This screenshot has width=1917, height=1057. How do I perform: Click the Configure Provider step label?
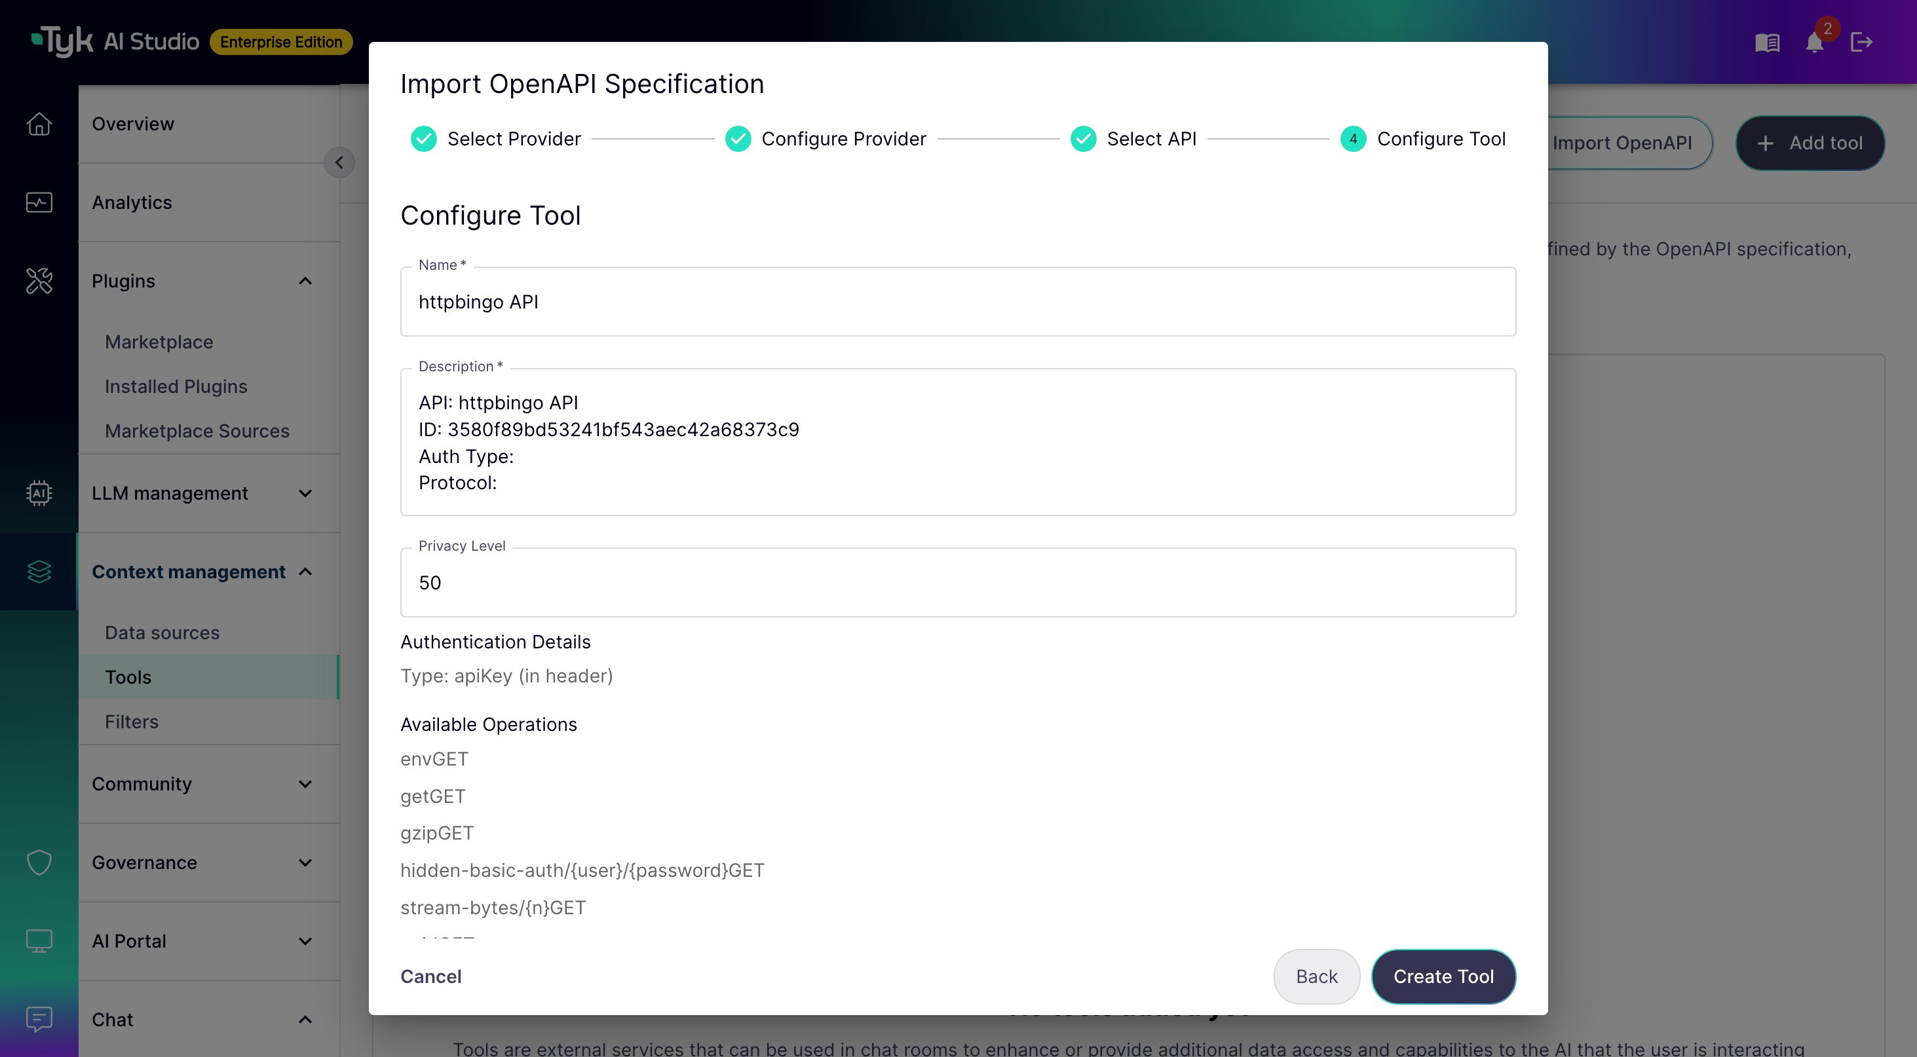pos(844,139)
